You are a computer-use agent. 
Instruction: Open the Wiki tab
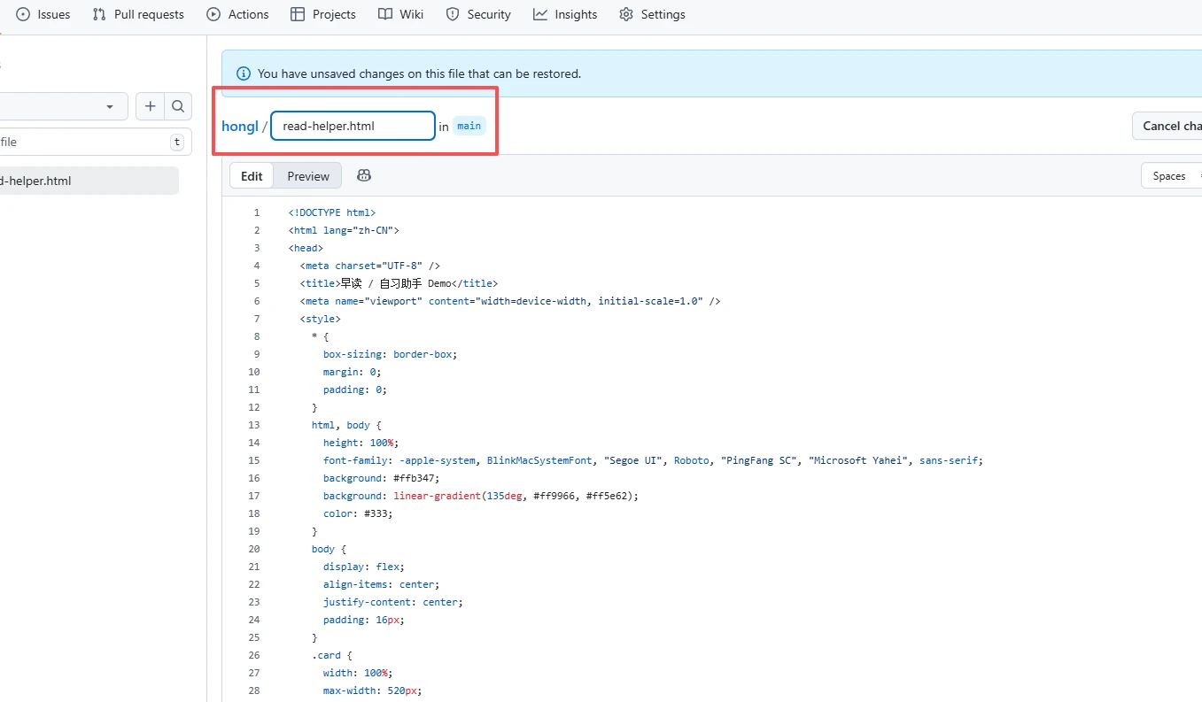point(400,14)
